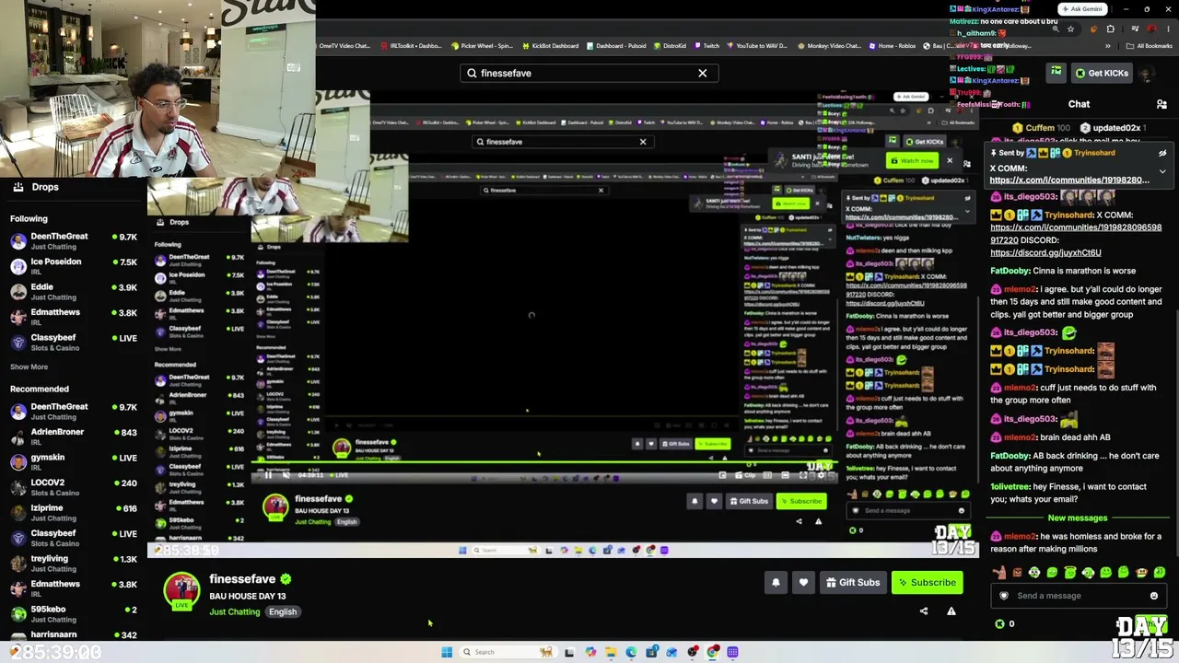
Task: Open Iziprime recommended channel
Action: click(74, 513)
